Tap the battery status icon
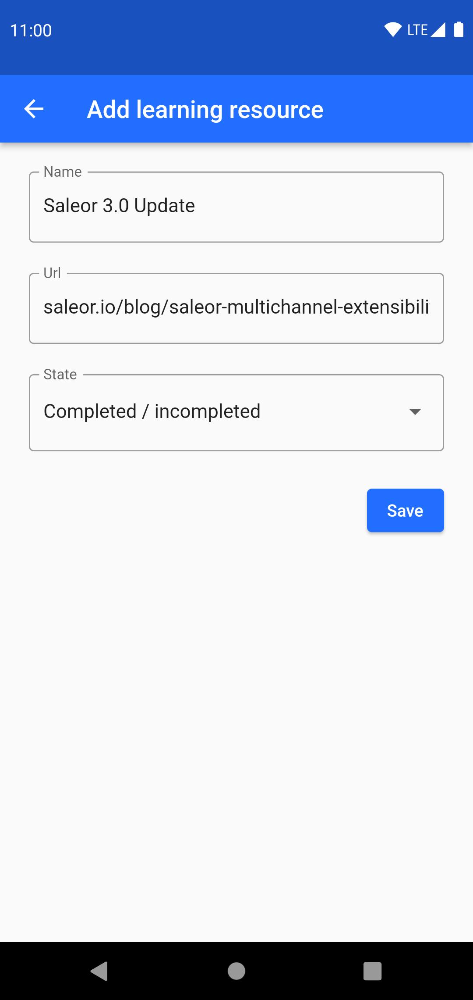 pos(459,29)
